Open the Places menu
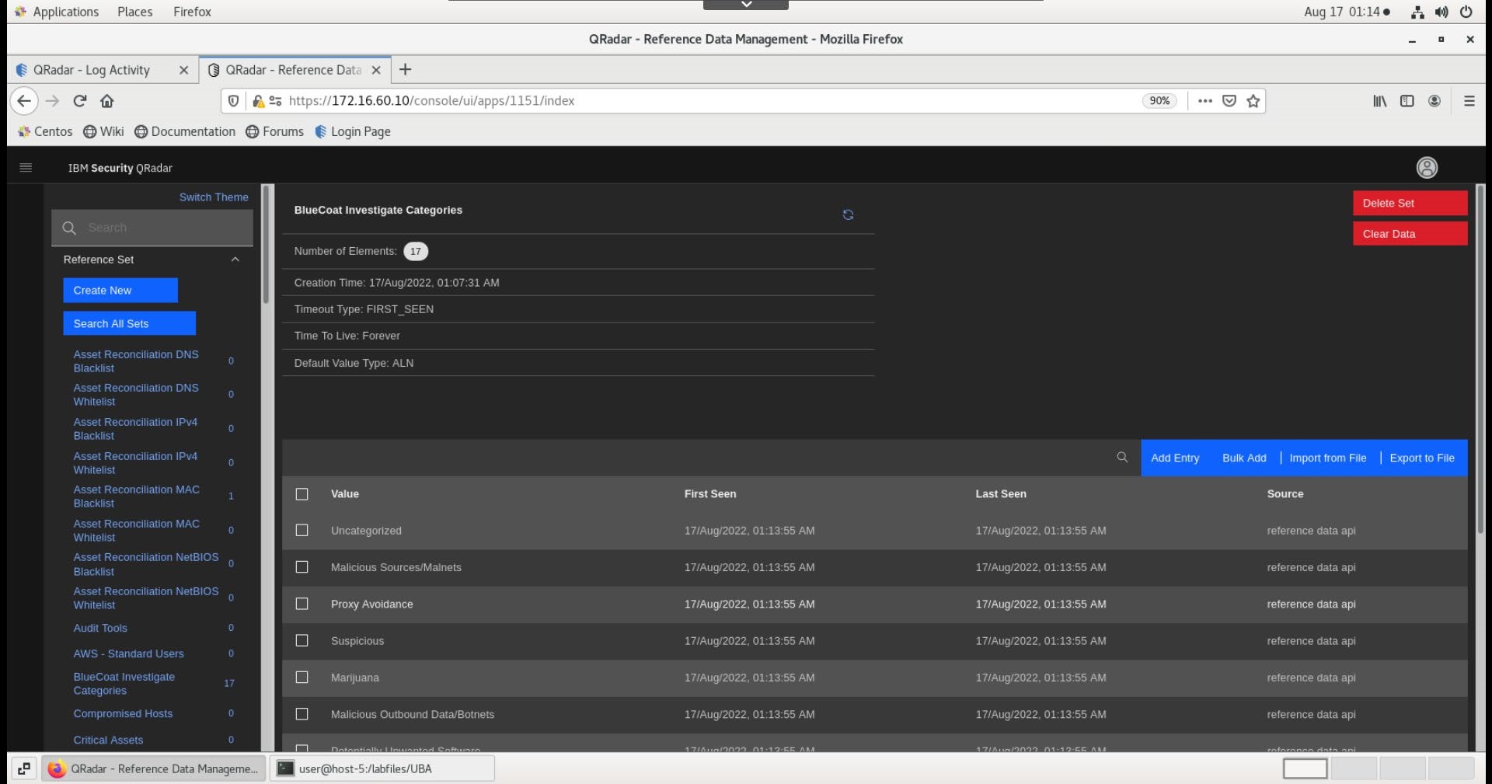1492x784 pixels. point(134,12)
